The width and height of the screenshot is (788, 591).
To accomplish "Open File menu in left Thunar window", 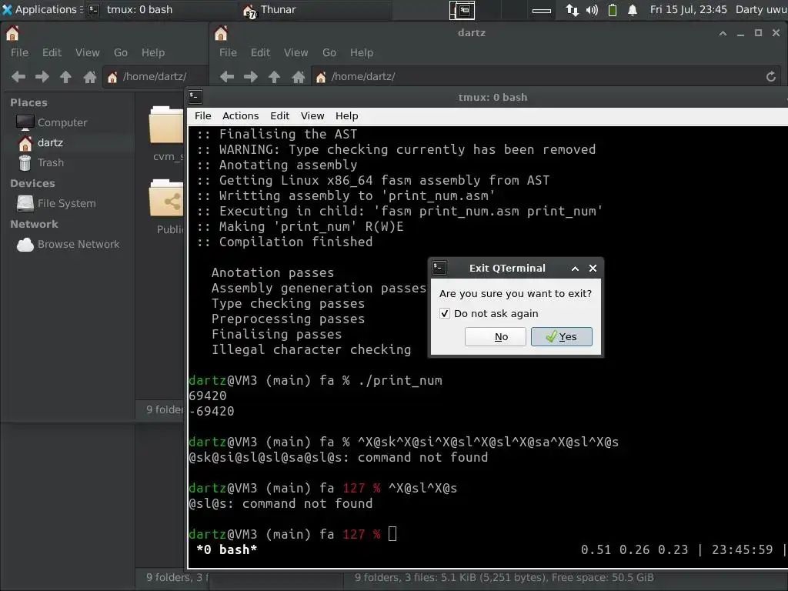I will [x=19, y=53].
